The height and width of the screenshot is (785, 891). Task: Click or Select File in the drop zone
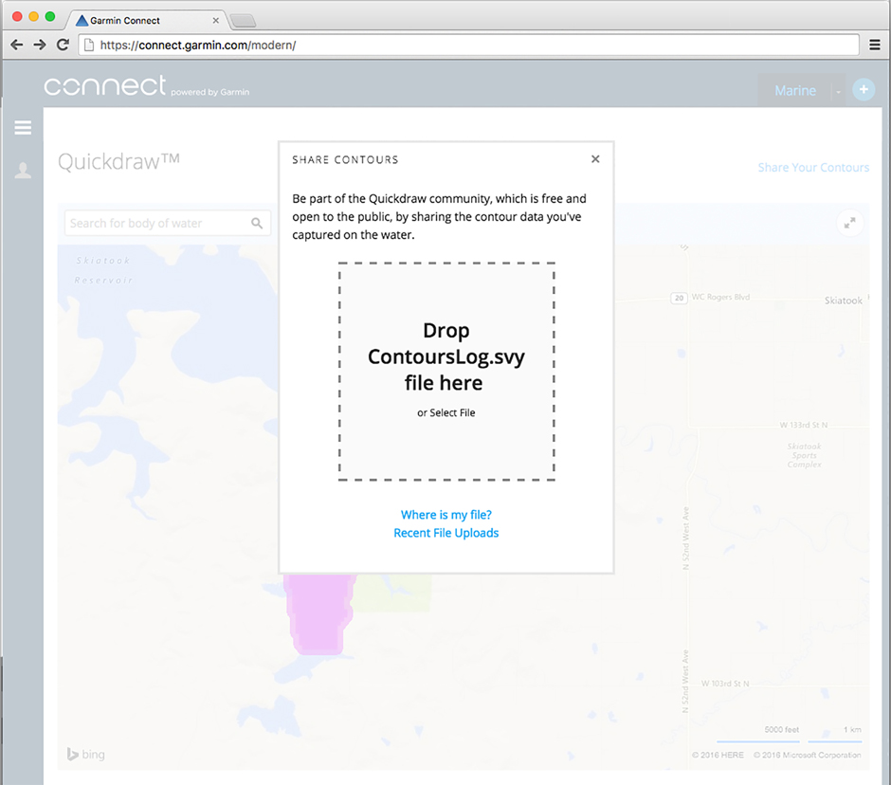[x=446, y=412]
